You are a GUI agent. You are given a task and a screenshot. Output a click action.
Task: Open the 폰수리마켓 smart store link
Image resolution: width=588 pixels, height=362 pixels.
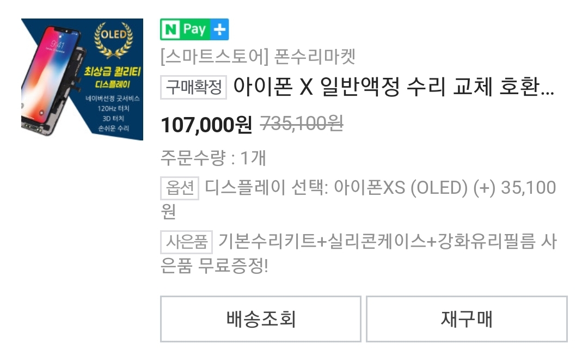(258, 57)
